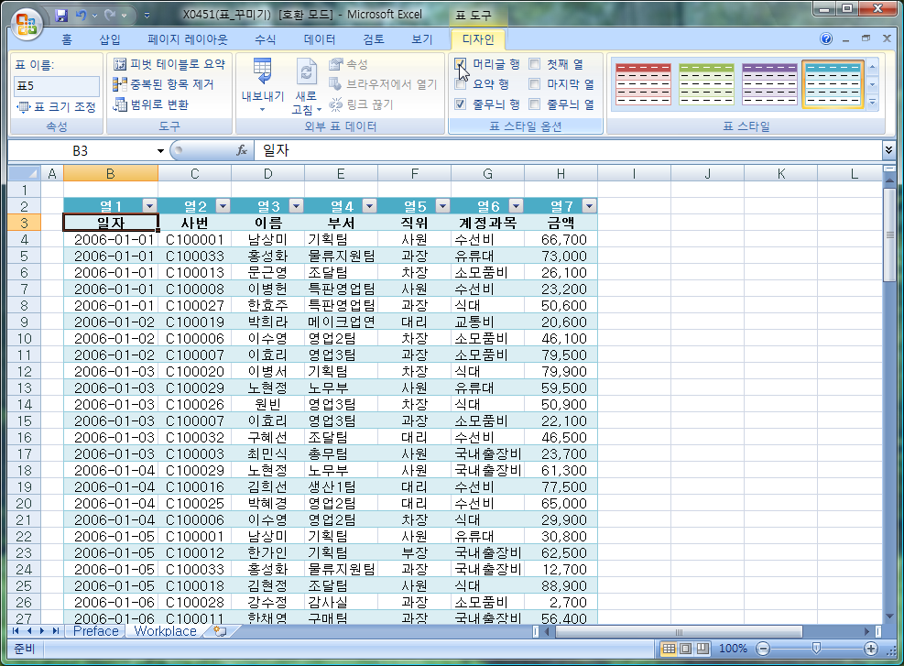The height and width of the screenshot is (666, 904).
Task: Click 범위로 변환 icon
Action: [120, 104]
